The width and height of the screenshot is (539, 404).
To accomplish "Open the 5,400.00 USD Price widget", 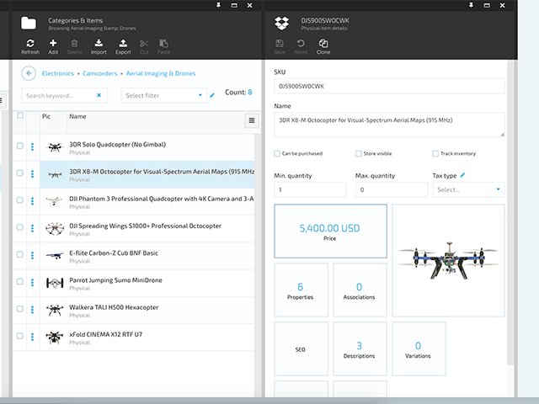I will pyautogui.click(x=330, y=231).
